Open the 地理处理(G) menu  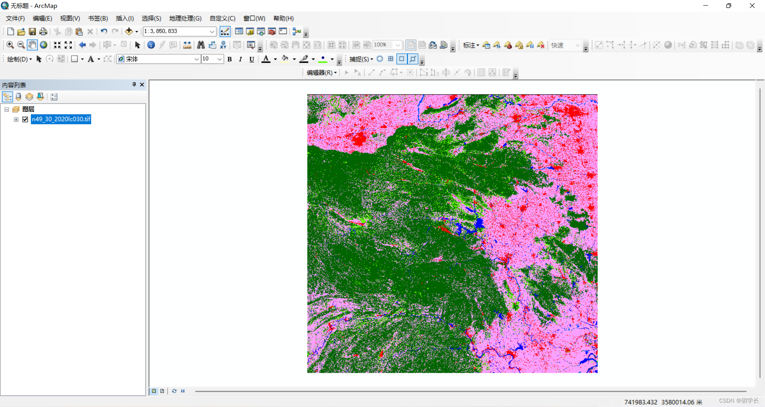[185, 18]
